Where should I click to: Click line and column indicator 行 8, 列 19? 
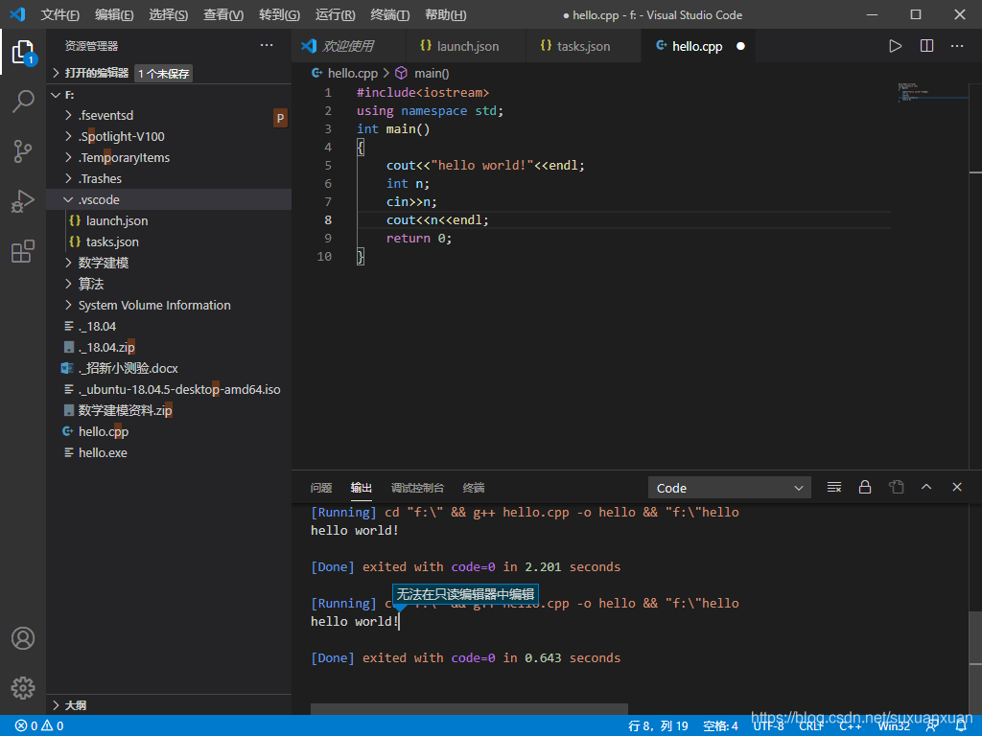point(658,726)
